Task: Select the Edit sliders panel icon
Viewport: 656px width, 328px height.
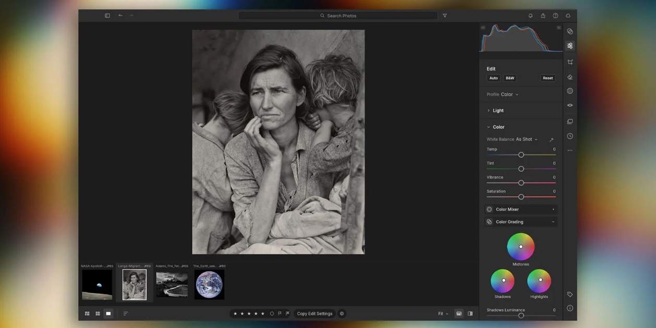Action: [x=570, y=46]
